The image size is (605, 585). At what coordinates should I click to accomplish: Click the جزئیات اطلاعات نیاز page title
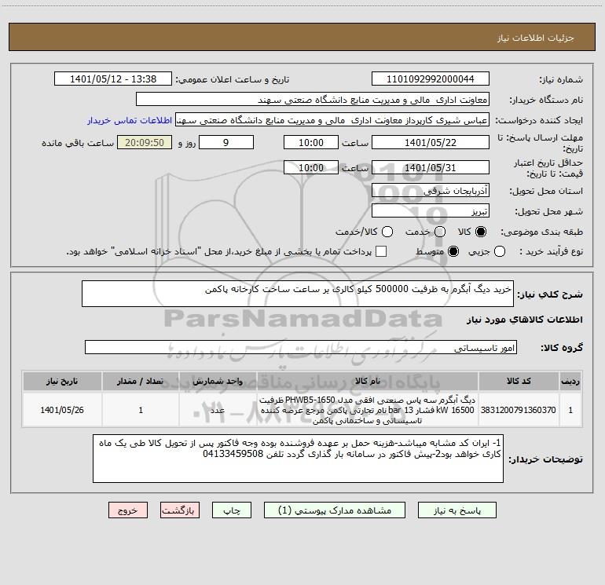(535, 38)
